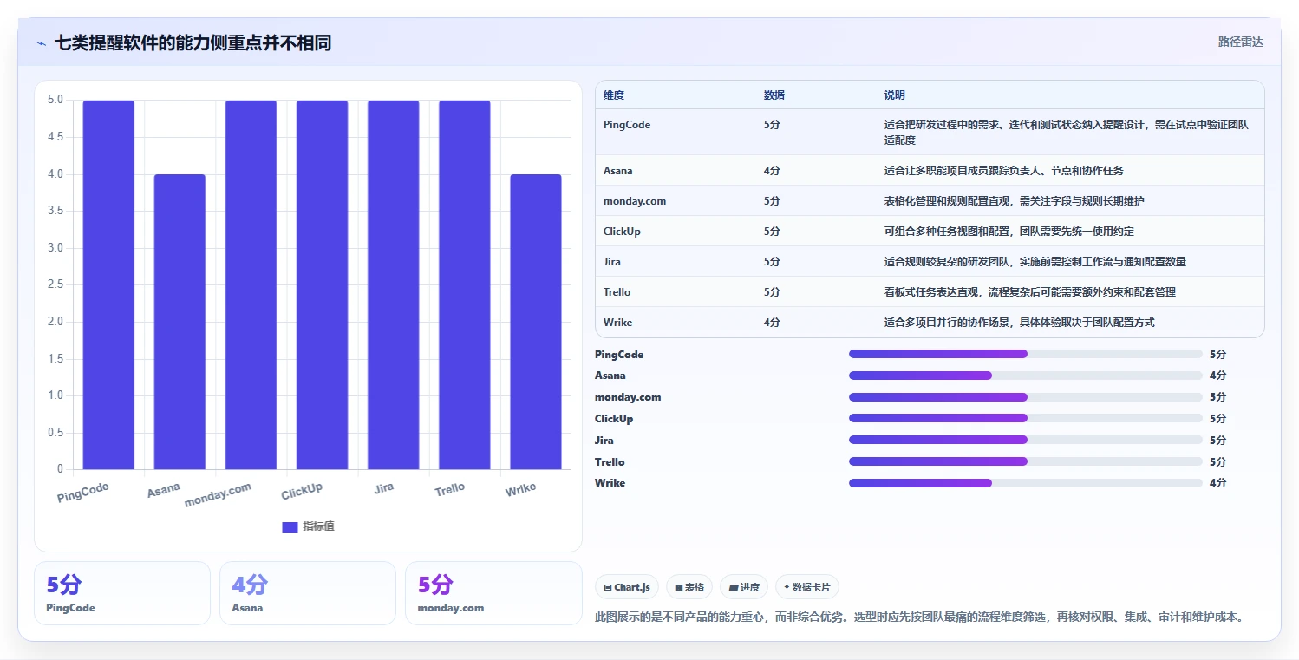Toggle the 指标值 legend swatch
The image size is (1299, 660).
(290, 526)
